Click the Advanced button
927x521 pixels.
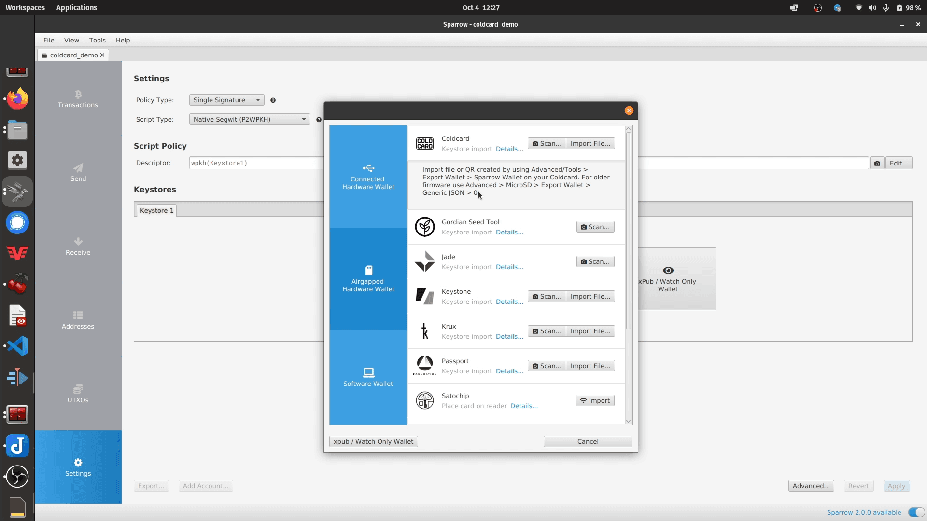point(811,486)
